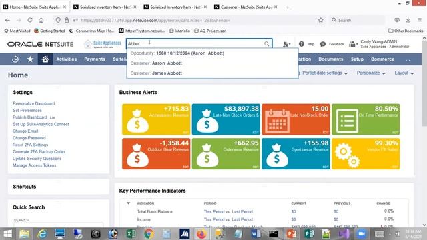Screen dimensions: 427x240
Task: Open the Outerwear Revenue tile
Action: 226,154
